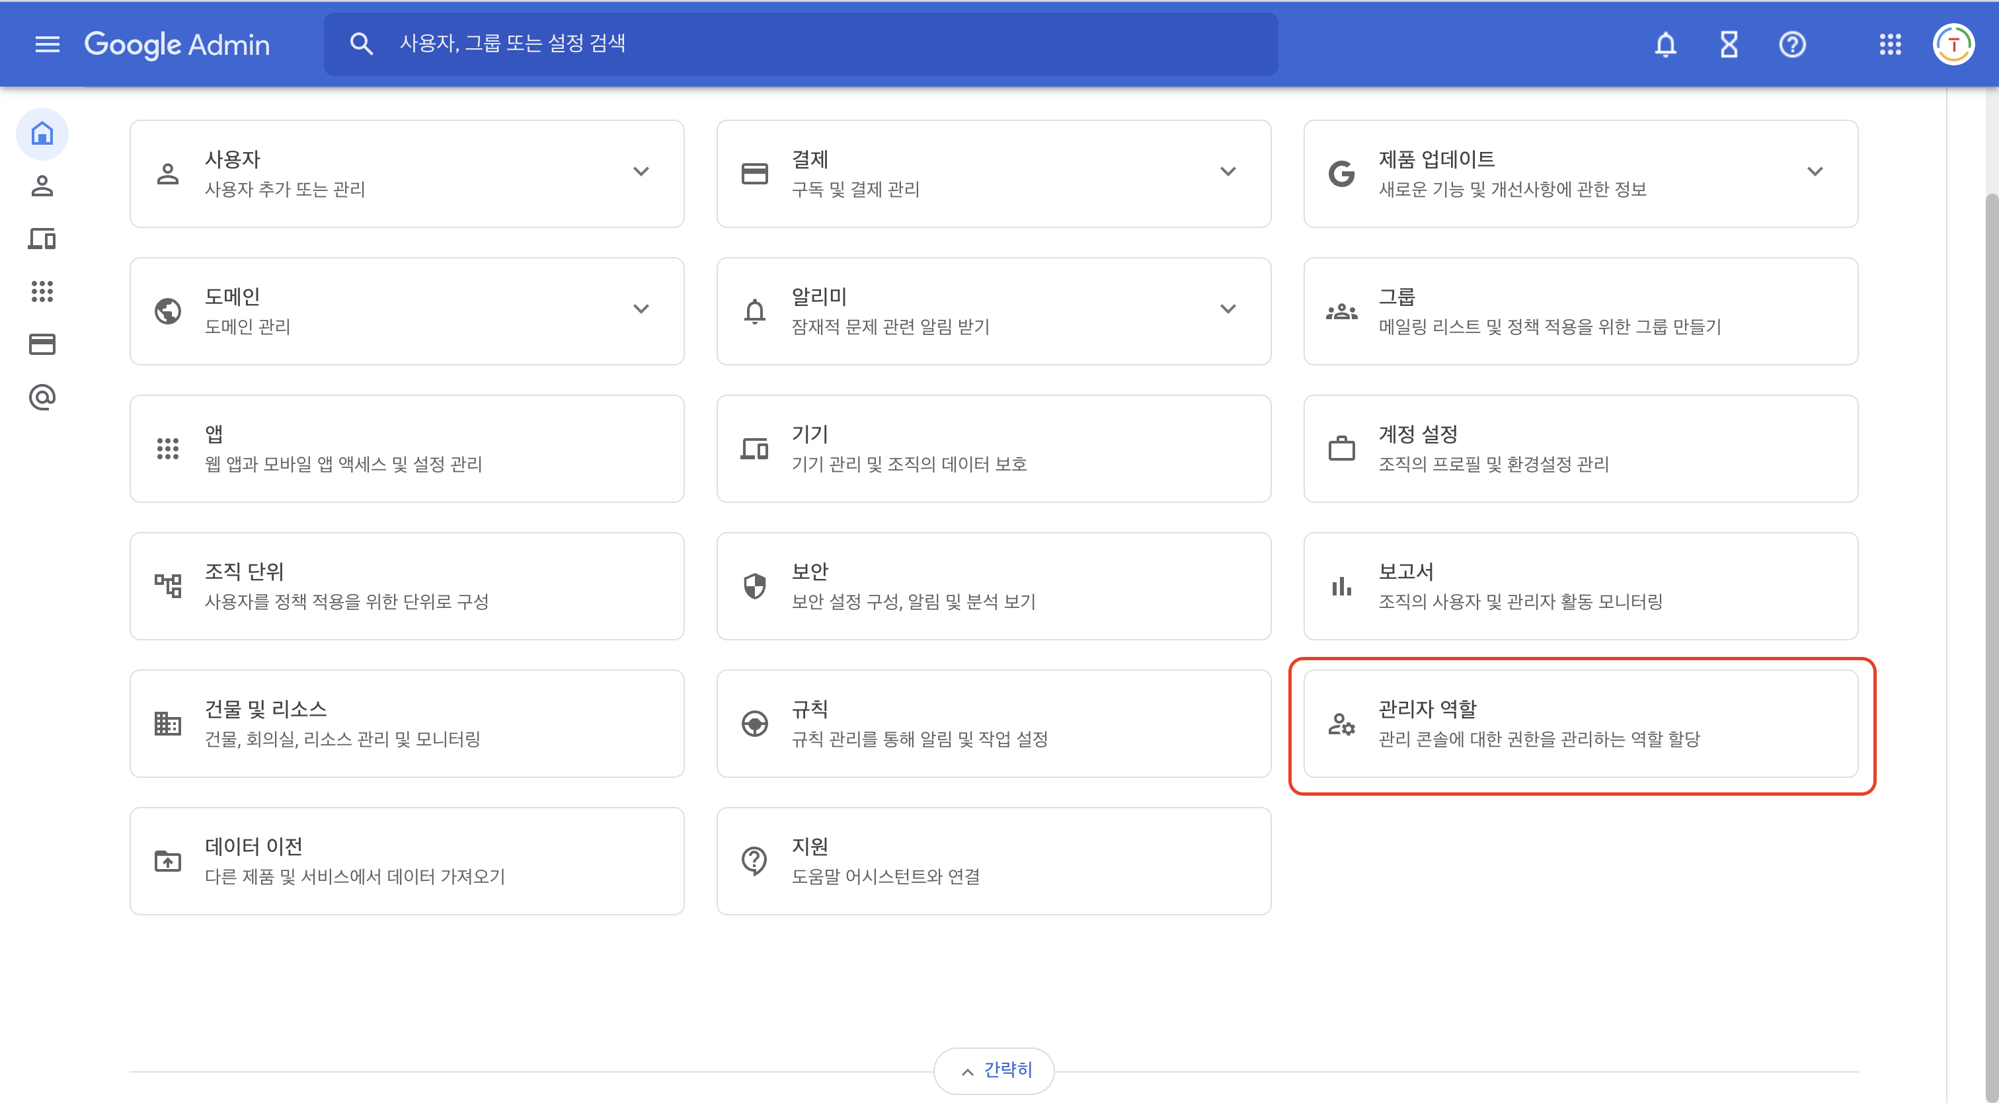Open the 관리자 역할 card
This screenshot has height=1103, width=1999.
pyautogui.click(x=1580, y=723)
